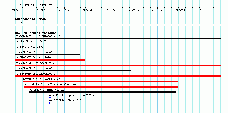
Task: Select the black nsv5560580 variant bar
Action: pos(118,38)
